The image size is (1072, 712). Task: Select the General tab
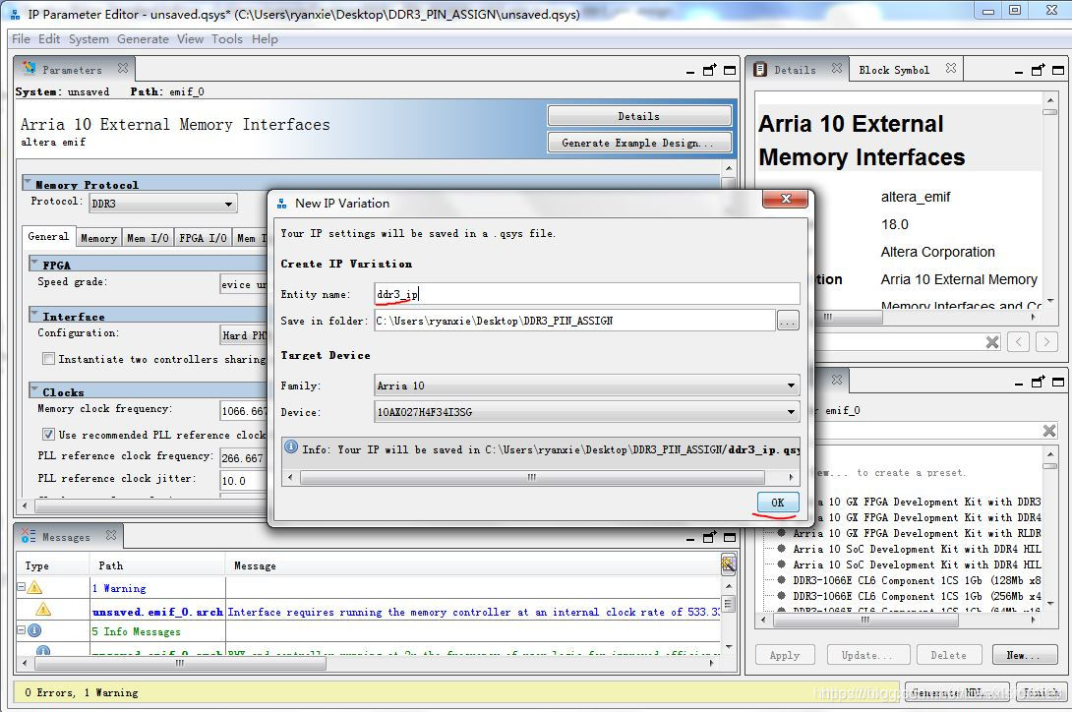(48, 236)
